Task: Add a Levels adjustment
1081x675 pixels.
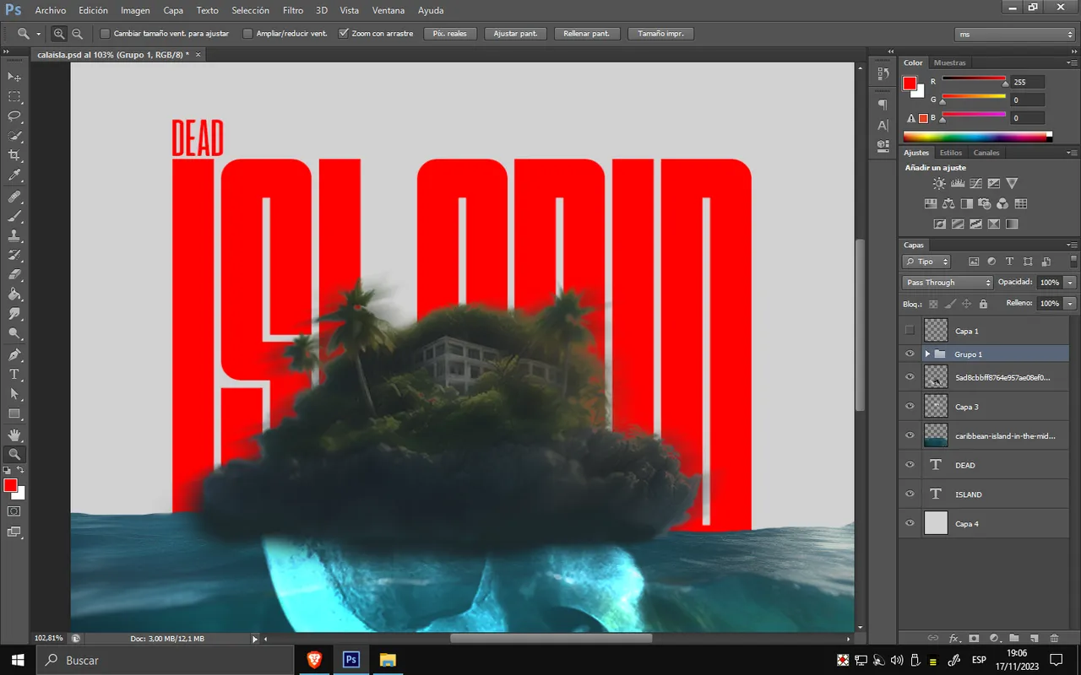Action: click(958, 183)
